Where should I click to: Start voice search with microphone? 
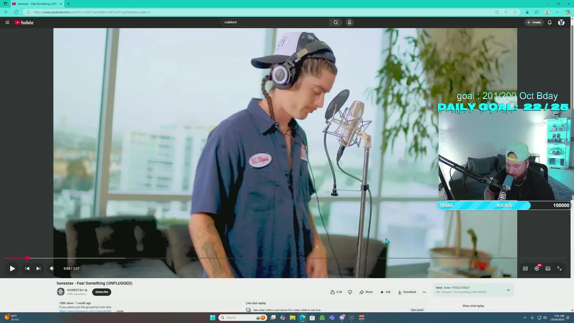(349, 22)
